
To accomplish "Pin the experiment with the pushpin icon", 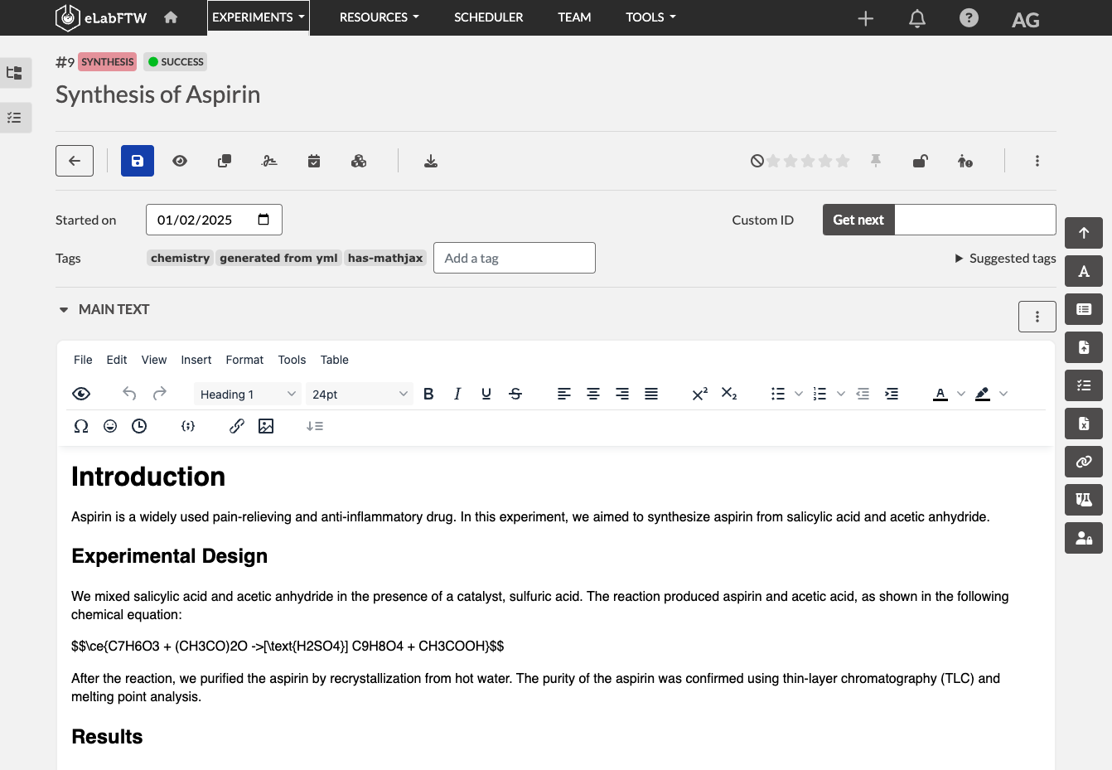I will (876, 161).
